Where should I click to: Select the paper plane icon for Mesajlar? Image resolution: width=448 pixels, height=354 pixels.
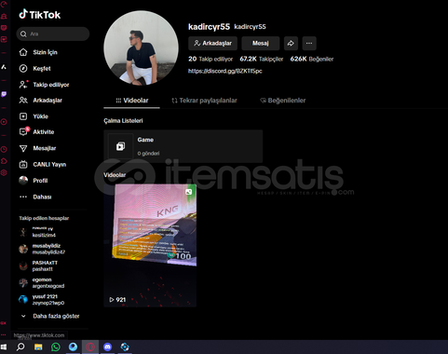tap(23, 148)
